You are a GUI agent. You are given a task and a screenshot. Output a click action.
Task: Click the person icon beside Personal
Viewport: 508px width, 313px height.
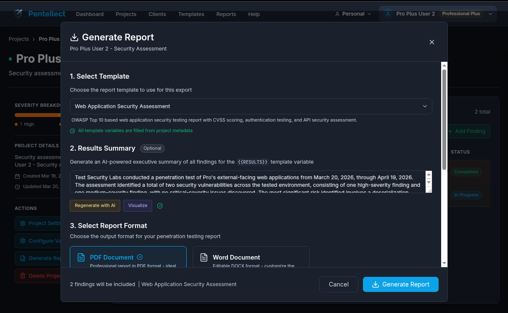click(x=337, y=14)
